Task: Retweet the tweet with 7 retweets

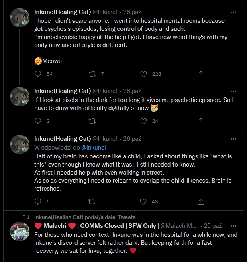Action: [x=92, y=74]
